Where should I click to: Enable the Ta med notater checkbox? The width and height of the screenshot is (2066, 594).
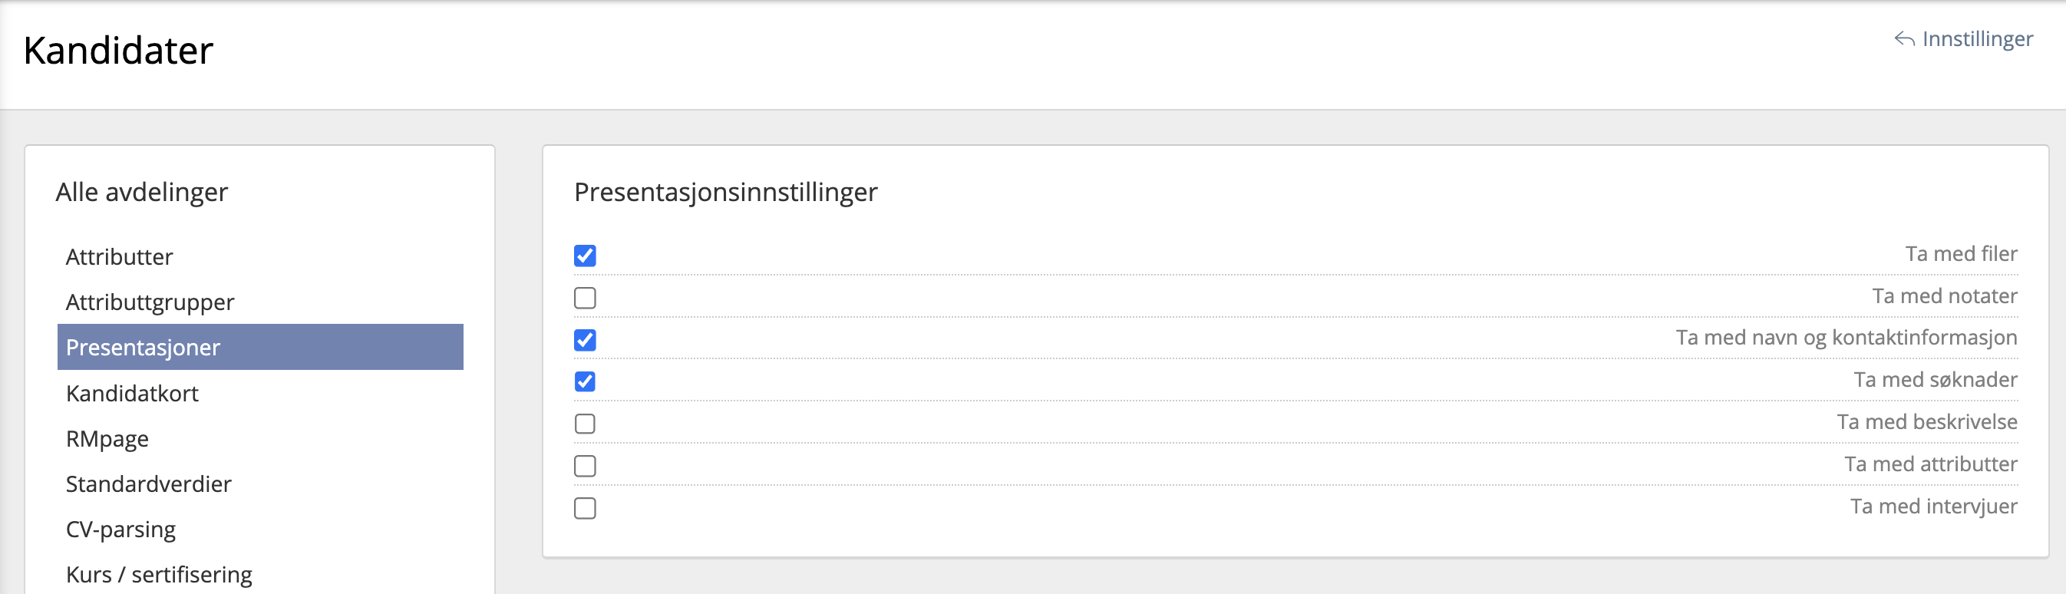[x=585, y=299]
